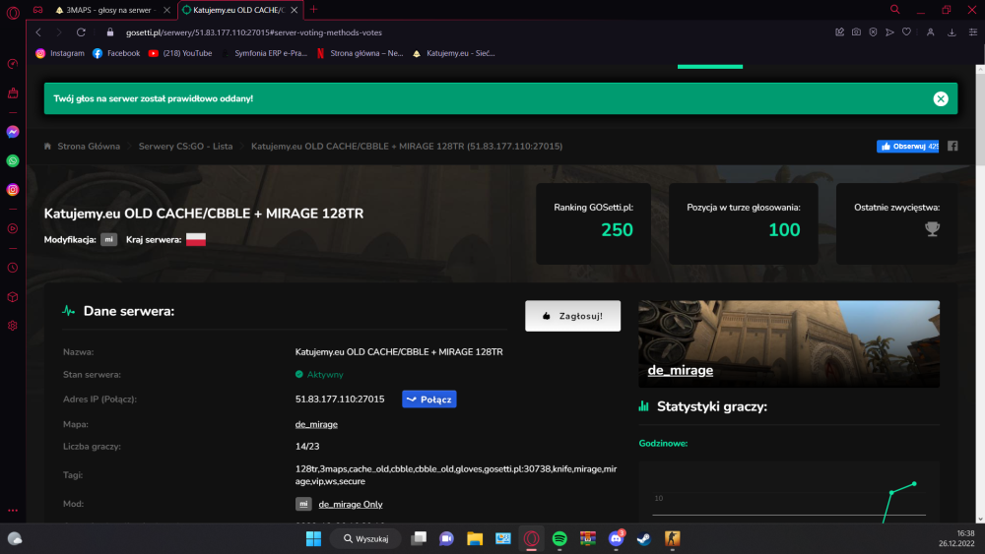Click the Obserwuj Facebook button
Viewport: 985px width, 554px height.
click(907, 147)
